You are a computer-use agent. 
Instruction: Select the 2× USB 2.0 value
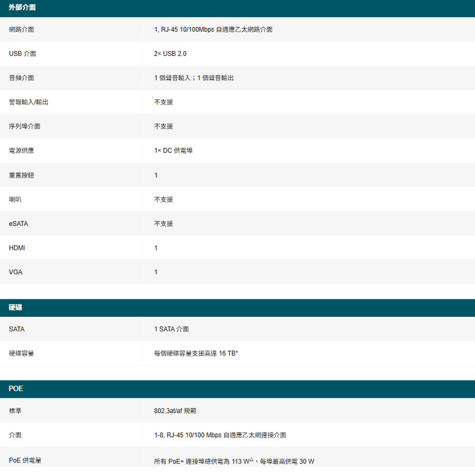click(x=170, y=54)
